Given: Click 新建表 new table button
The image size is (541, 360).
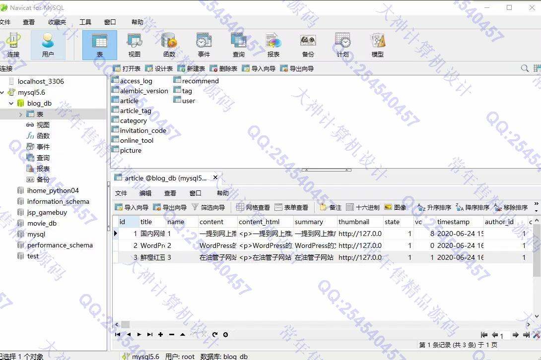Looking at the screenshot, I should click(191, 68).
